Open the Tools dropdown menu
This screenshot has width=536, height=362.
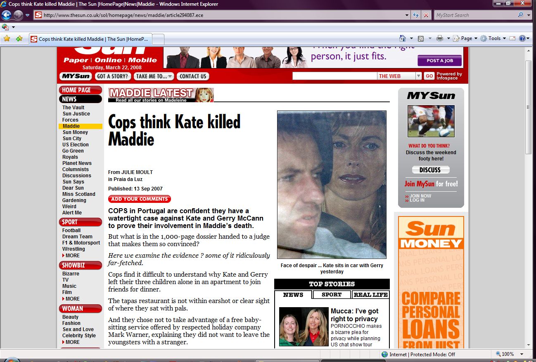(494, 38)
